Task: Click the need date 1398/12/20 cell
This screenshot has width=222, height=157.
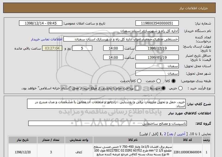Action: click(x=23, y=152)
